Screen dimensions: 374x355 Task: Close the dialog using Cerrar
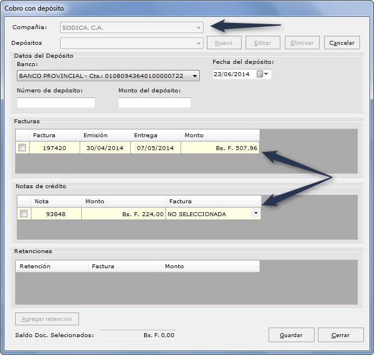click(340, 335)
